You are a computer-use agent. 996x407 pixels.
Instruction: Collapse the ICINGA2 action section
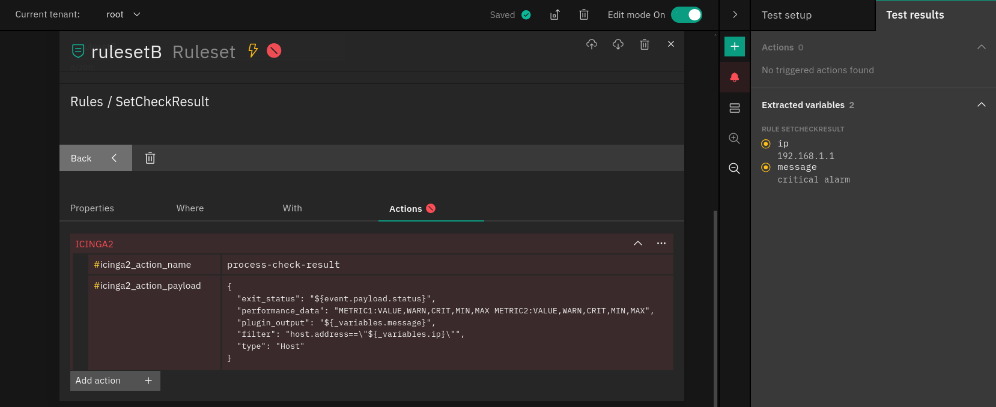[x=638, y=243]
